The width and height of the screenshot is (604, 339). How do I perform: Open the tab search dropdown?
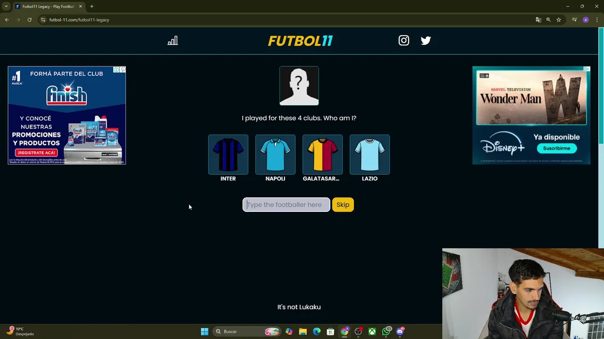click(6, 7)
